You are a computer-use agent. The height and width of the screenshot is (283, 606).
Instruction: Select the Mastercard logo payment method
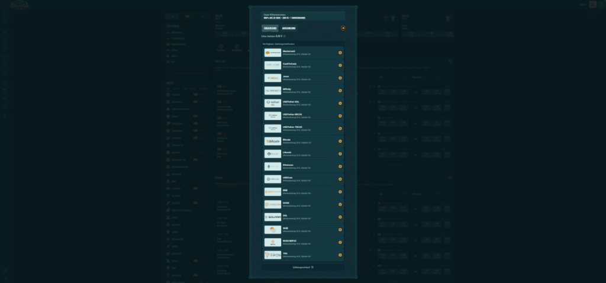272,53
